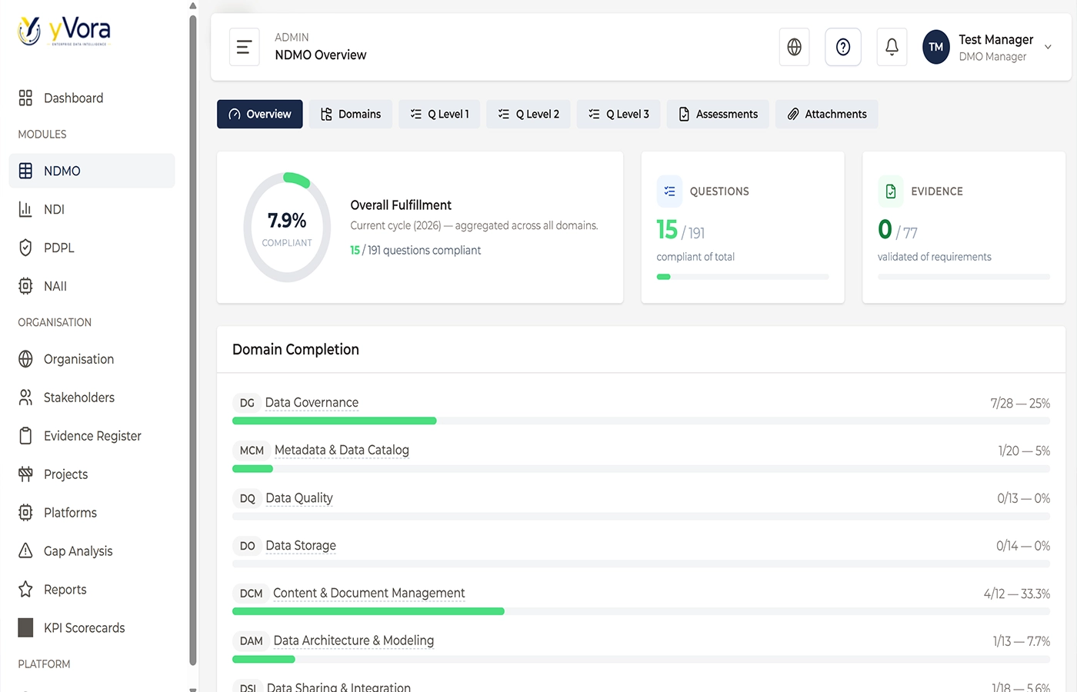
Task: Click the Platforms chip icon
Action: coord(25,513)
